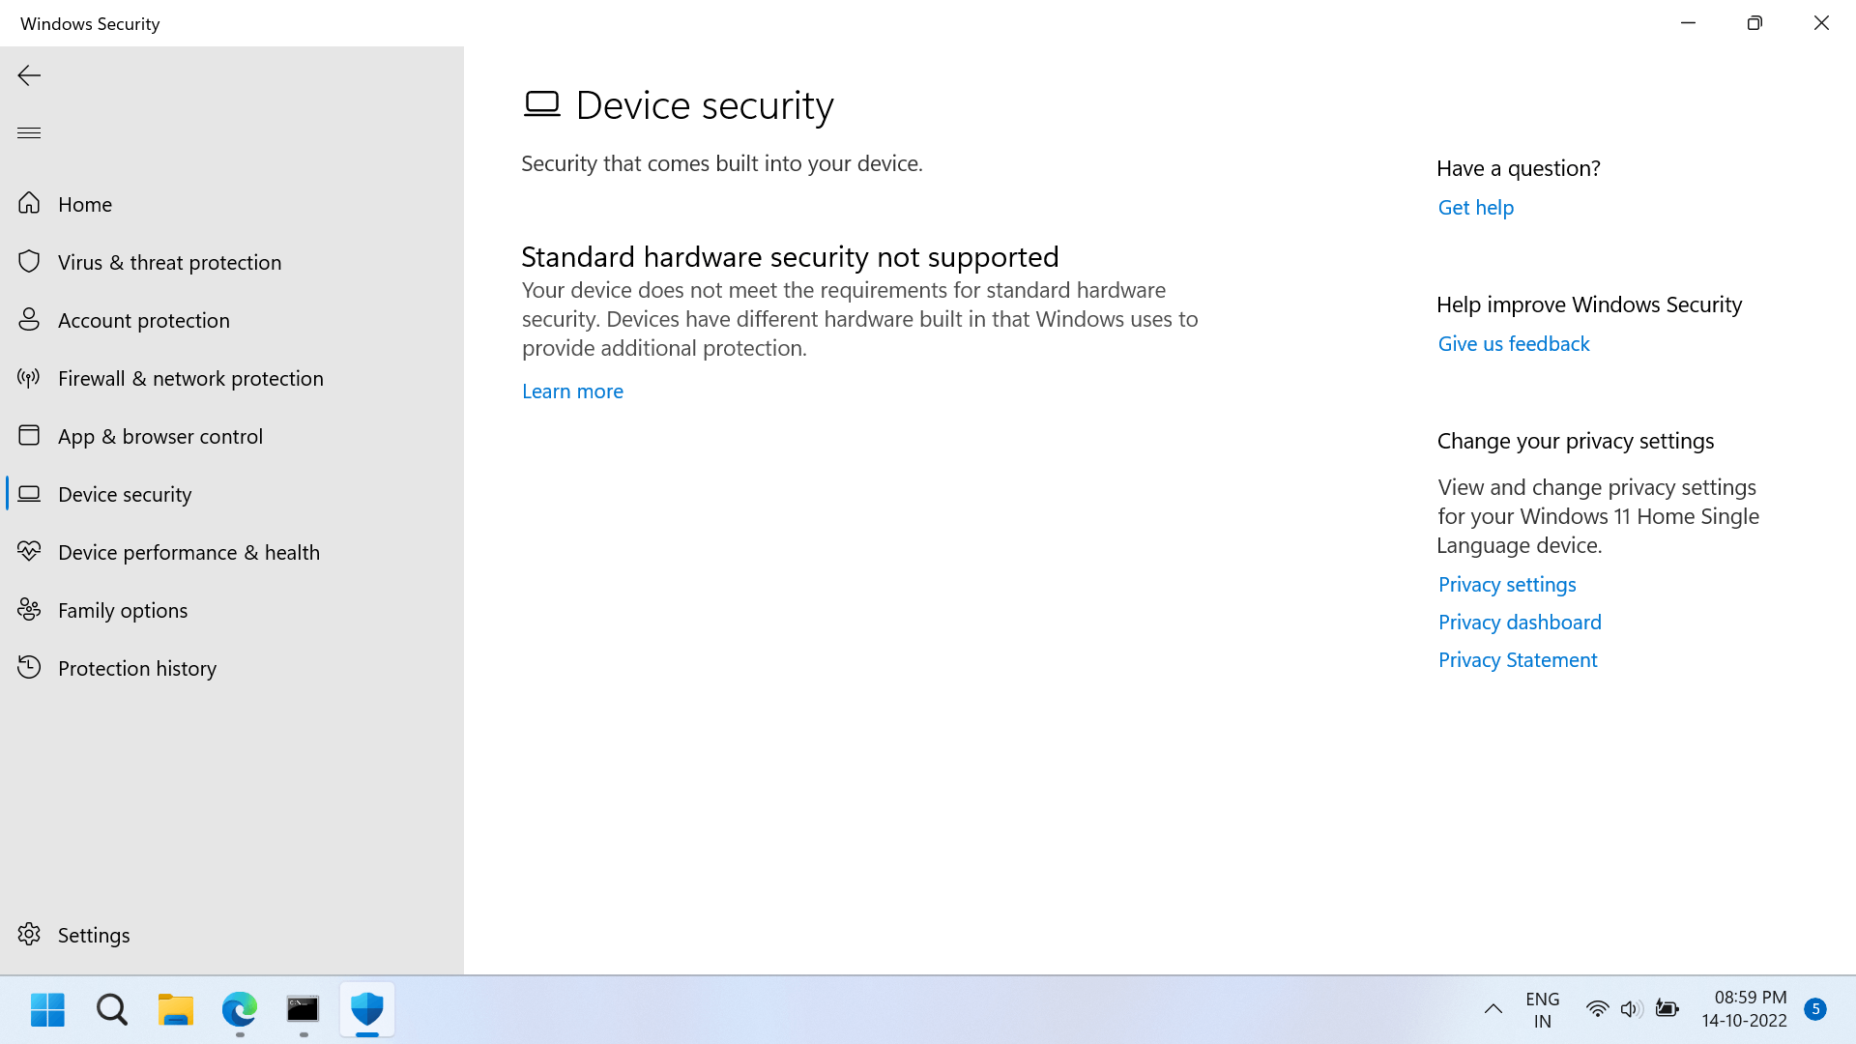Screen dimensions: 1856x1044
Task: Select the Account protection person icon
Action: pos(29,320)
